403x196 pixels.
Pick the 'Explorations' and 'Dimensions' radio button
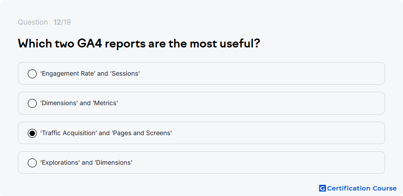tap(32, 163)
